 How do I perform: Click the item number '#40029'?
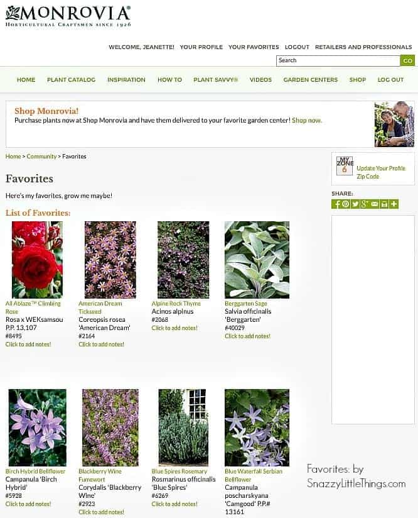[235, 328]
